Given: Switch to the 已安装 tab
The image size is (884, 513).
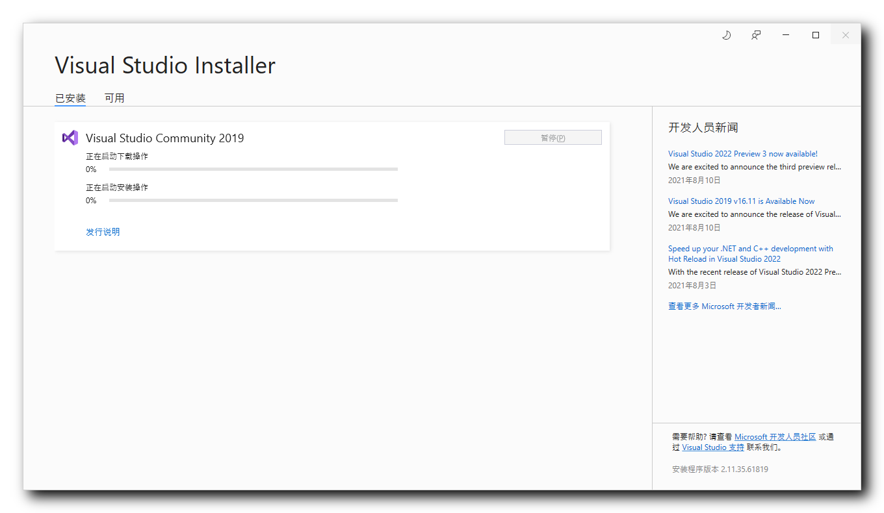Looking at the screenshot, I should (70, 98).
